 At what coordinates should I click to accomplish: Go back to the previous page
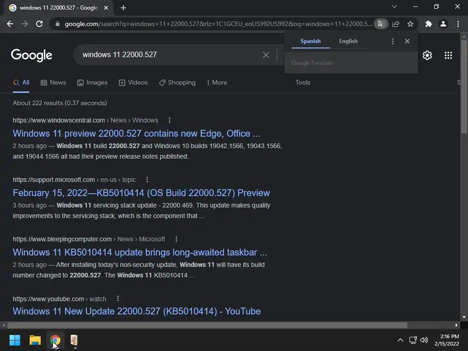point(10,24)
